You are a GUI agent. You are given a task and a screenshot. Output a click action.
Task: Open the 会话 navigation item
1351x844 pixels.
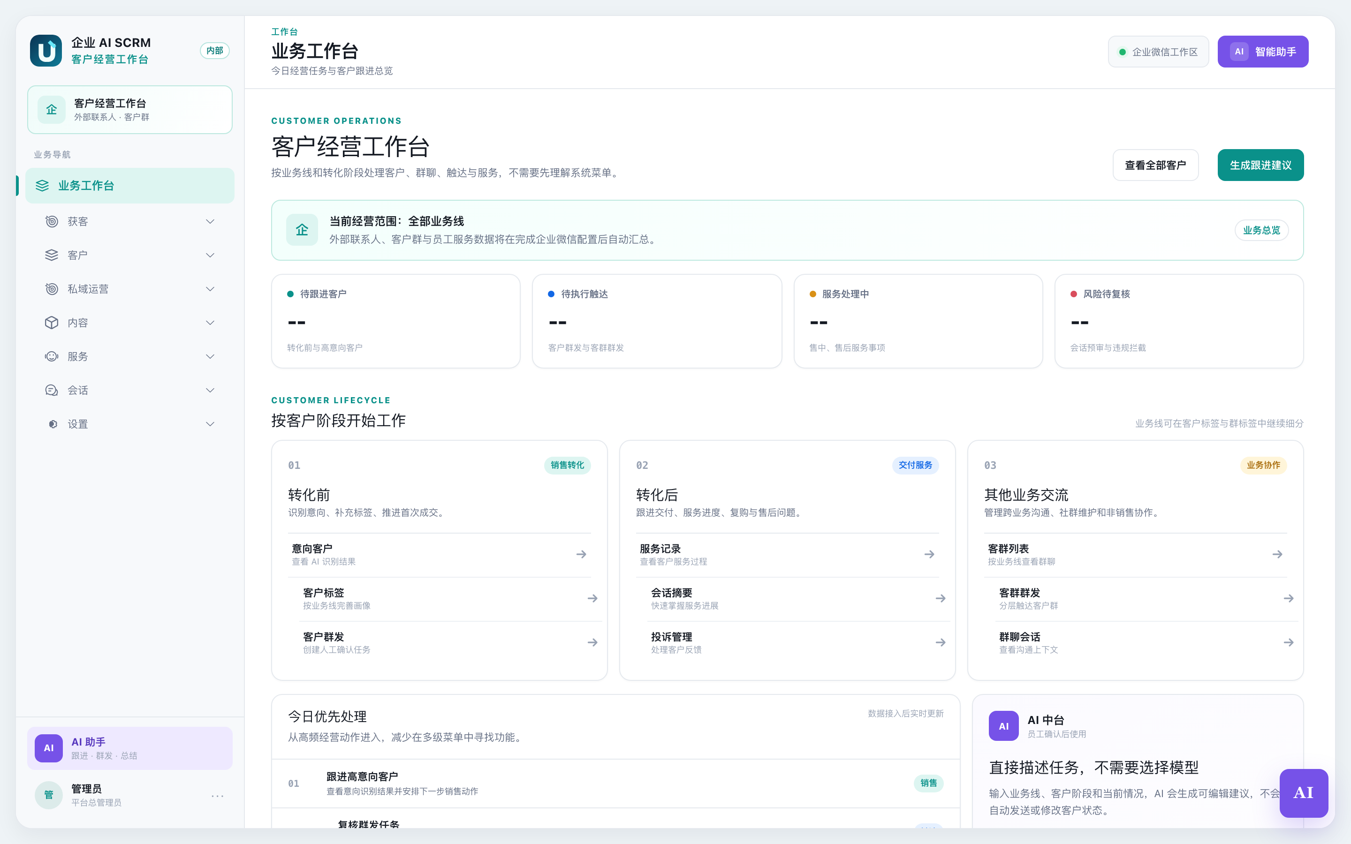click(x=129, y=390)
